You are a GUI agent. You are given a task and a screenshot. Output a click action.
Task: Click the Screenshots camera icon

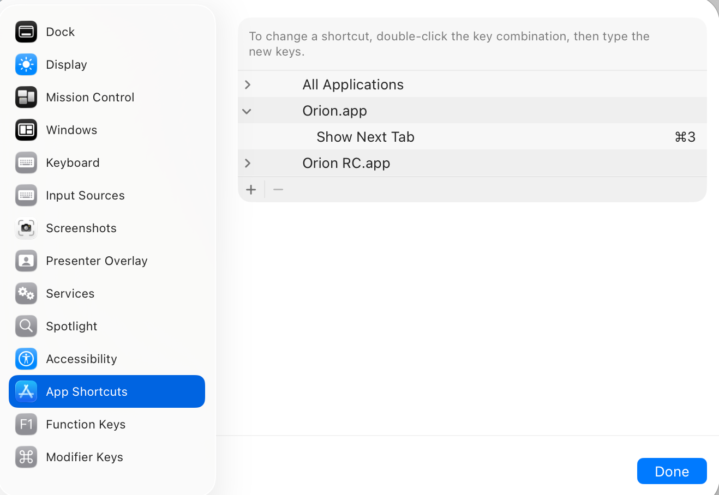[x=26, y=228]
